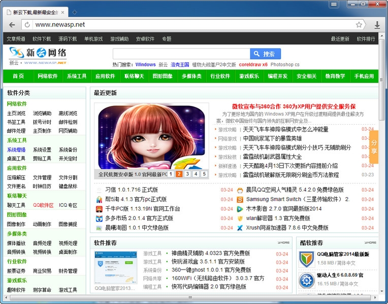Switch banner to slide 5
The width and height of the screenshot is (388, 304).
(204, 174)
